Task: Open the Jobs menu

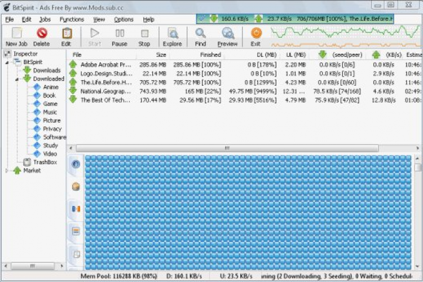Action: click(45, 19)
